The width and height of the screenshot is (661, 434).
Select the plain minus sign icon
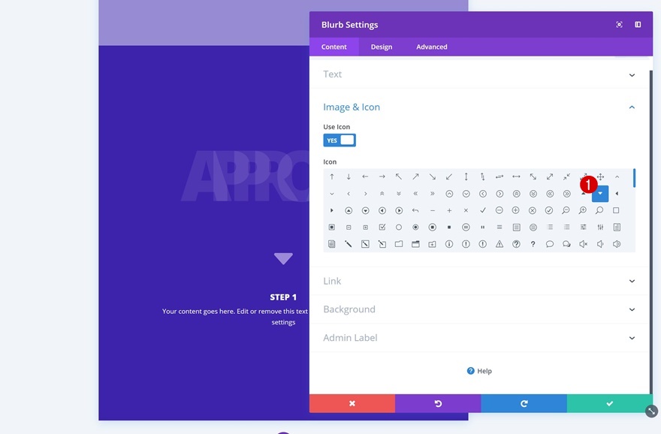click(x=432, y=210)
